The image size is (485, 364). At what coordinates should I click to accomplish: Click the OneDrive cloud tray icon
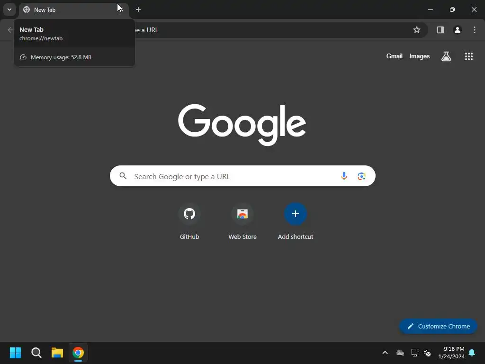400,353
